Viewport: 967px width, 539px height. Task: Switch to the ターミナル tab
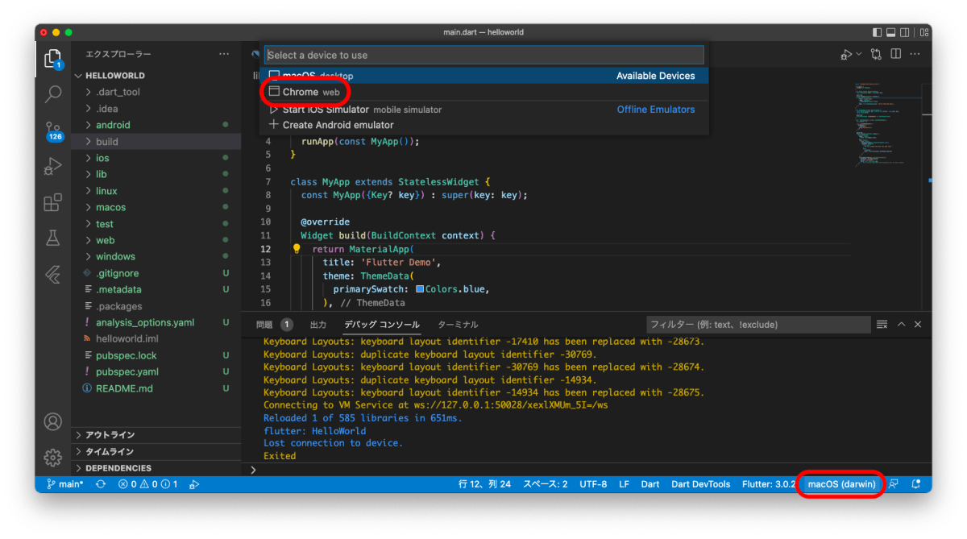[x=458, y=325]
